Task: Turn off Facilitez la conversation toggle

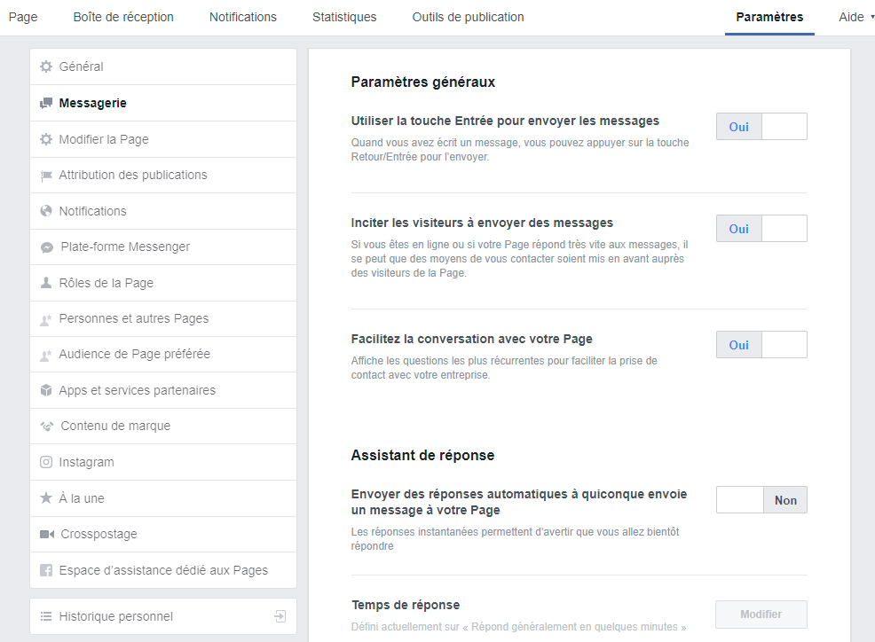Action: [761, 345]
